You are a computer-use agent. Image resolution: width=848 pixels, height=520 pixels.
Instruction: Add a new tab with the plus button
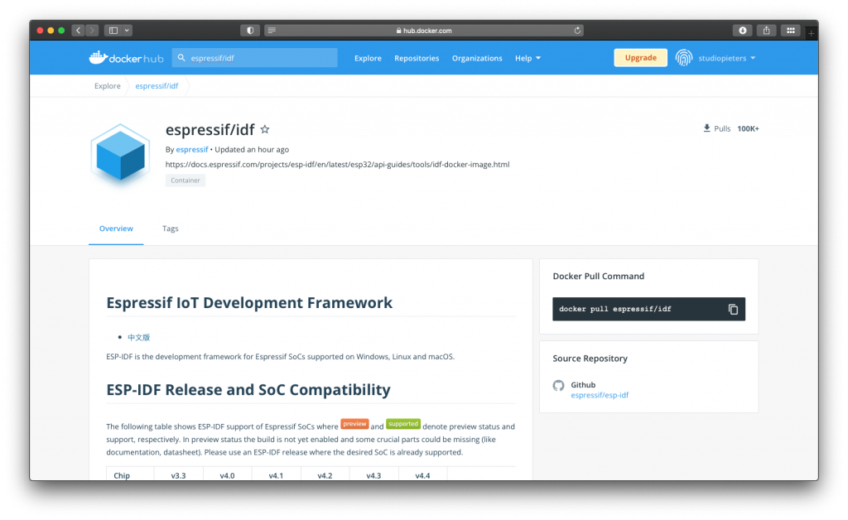[812, 33]
